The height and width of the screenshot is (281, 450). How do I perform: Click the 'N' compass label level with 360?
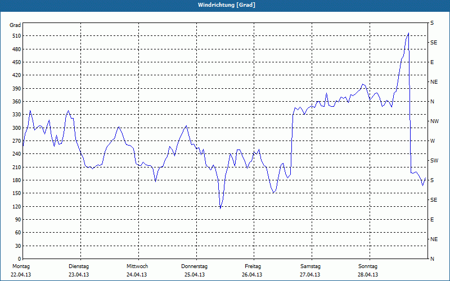coord(432,102)
